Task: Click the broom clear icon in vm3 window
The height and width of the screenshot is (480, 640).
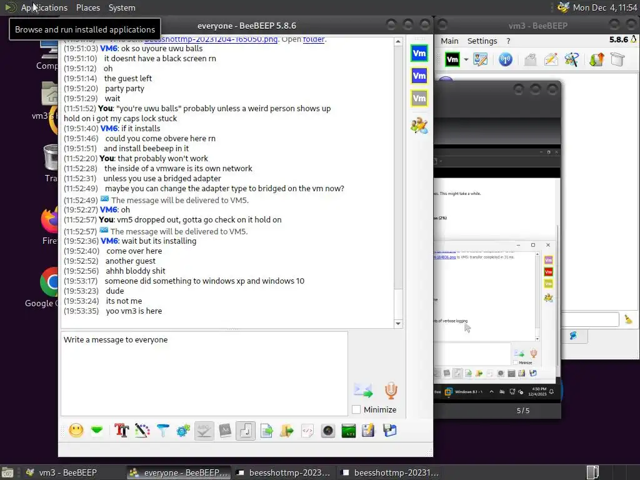Action: [x=628, y=319]
